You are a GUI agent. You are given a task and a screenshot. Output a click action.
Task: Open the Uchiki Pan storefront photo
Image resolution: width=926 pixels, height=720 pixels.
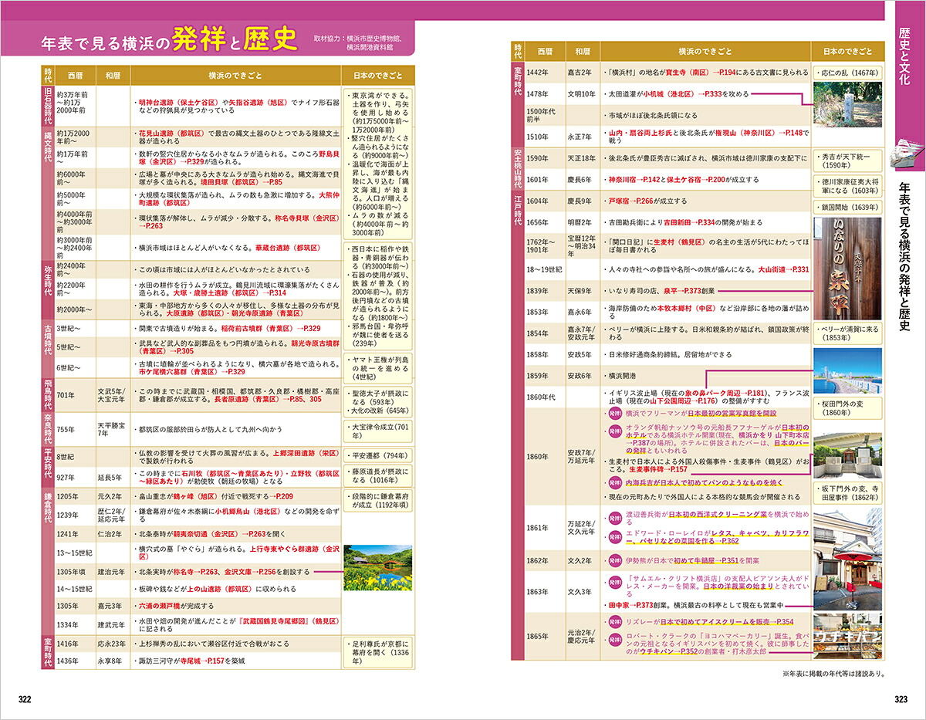click(x=848, y=635)
